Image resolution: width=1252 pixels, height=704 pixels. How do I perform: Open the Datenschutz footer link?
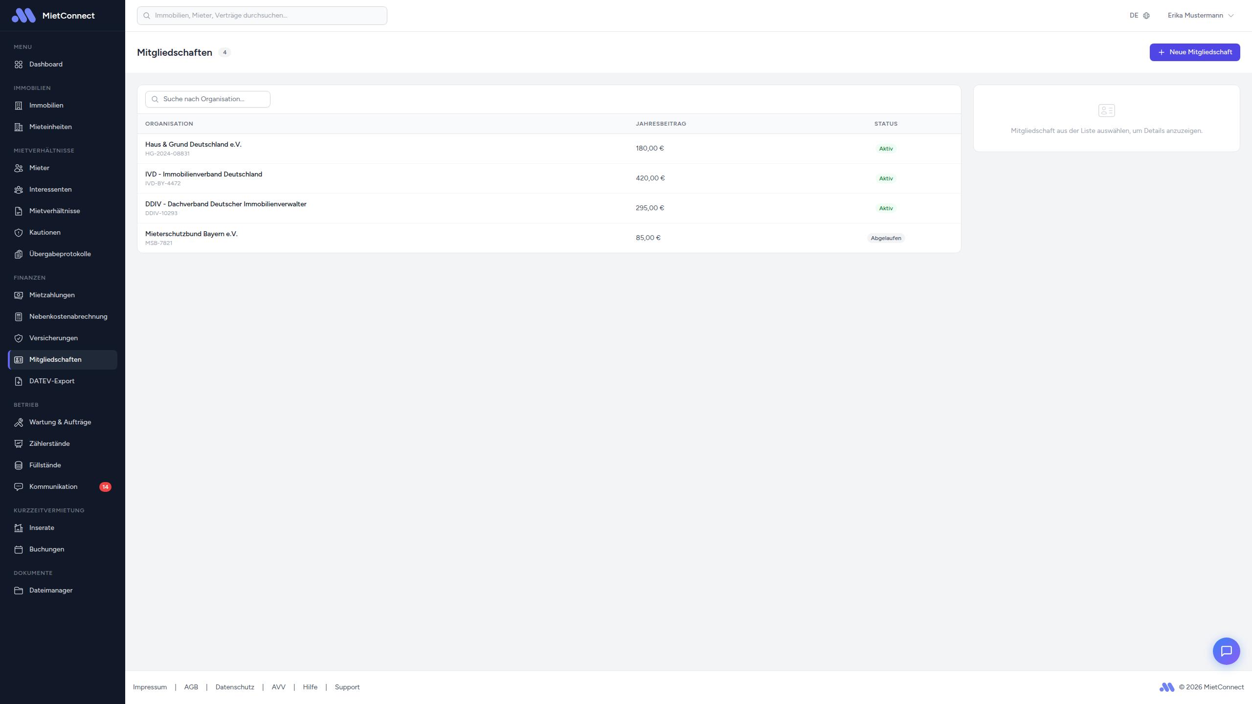(x=235, y=687)
